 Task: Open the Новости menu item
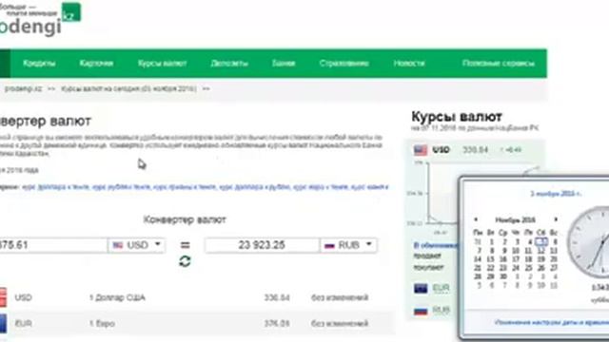point(409,64)
